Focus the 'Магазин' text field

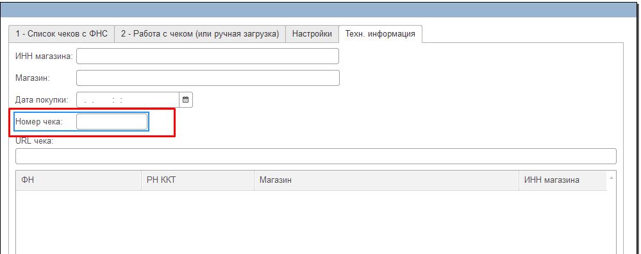[208, 78]
